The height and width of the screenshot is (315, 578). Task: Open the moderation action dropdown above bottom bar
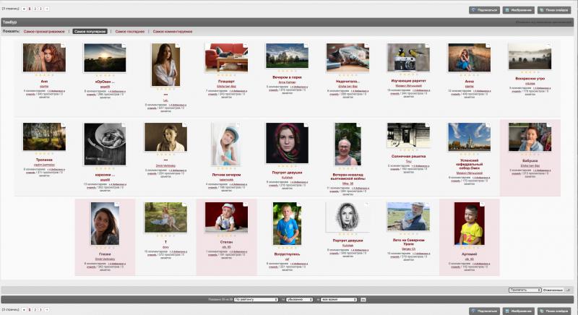pyautogui.click(x=525, y=290)
